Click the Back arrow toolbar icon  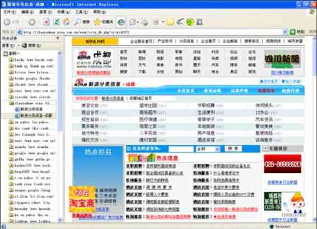pyautogui.click(x=7, y=22)
